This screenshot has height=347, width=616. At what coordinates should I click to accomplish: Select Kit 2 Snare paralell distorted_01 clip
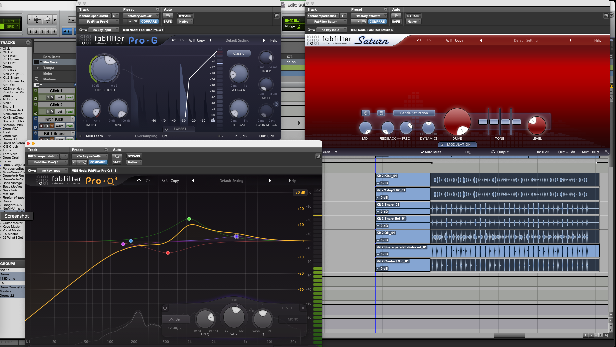pyautogui.click(x=488, y=251)
